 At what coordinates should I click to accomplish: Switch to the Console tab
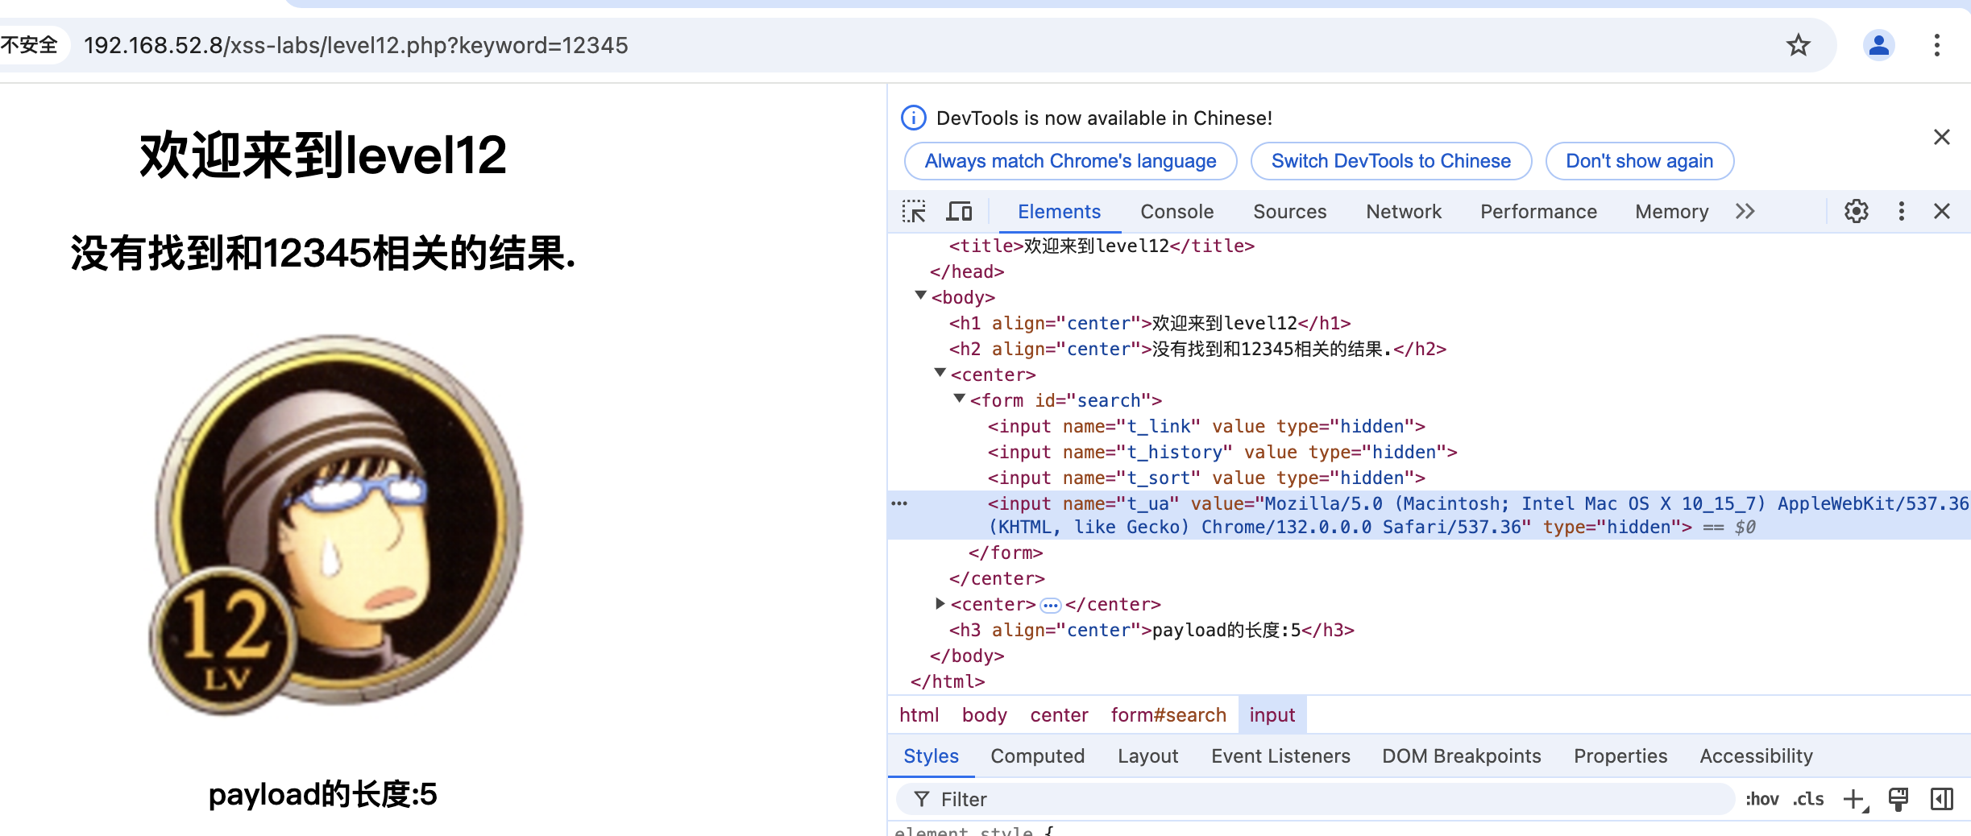[x=1176, y=212]
